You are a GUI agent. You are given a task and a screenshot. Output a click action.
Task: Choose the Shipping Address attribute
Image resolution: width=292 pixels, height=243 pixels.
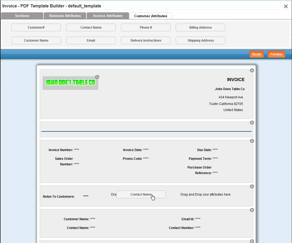[x=200, y=41]
